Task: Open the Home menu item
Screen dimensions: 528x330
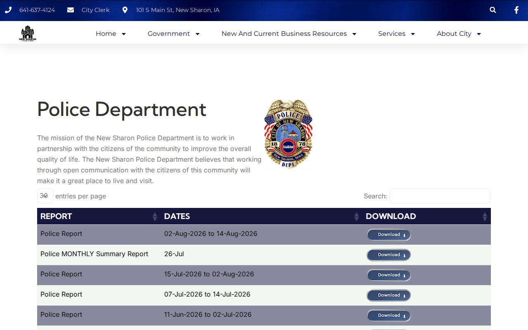Action: pos(106,34)
